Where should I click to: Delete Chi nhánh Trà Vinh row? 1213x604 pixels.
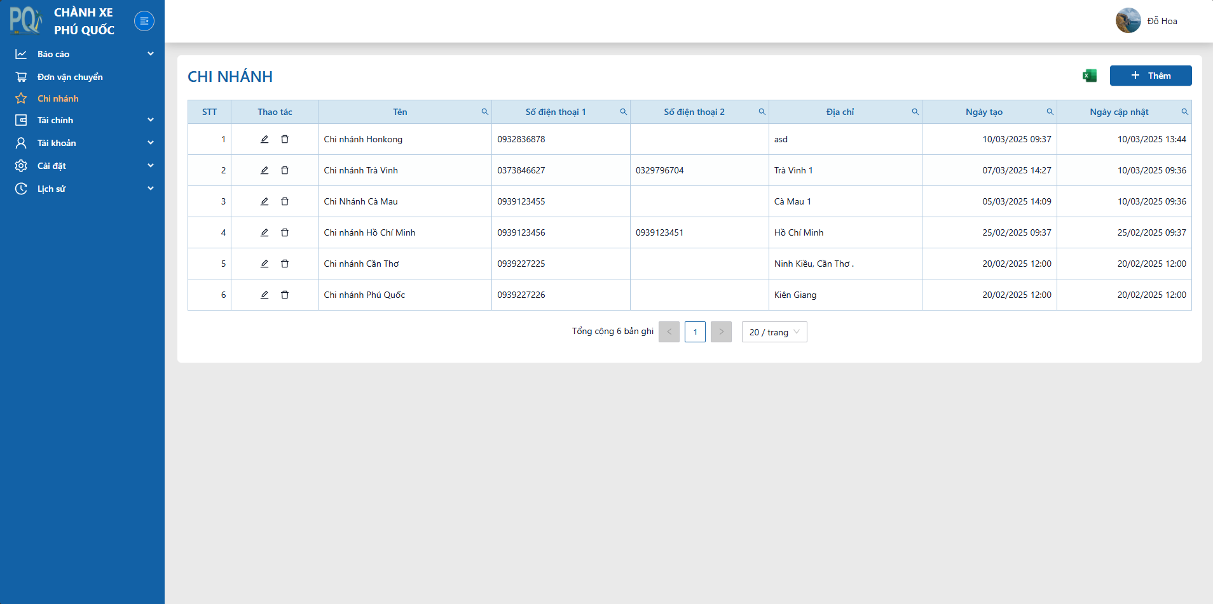[x=285, y=170]
